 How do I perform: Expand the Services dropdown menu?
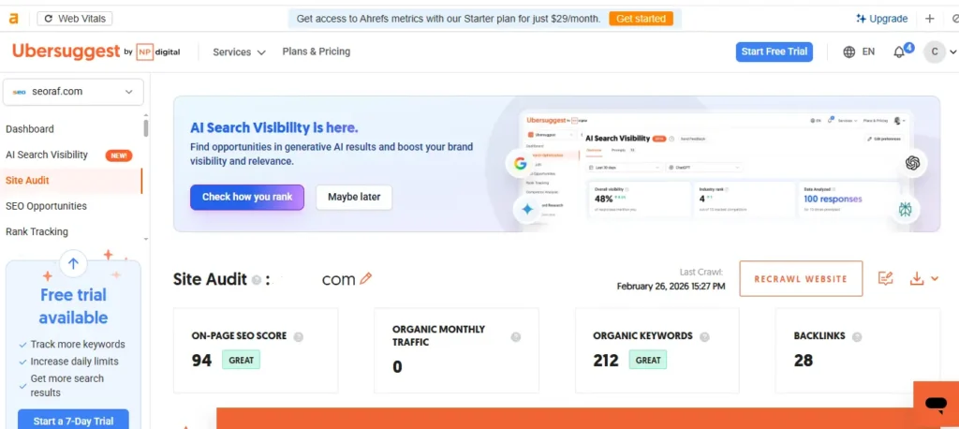coord(239,52)
